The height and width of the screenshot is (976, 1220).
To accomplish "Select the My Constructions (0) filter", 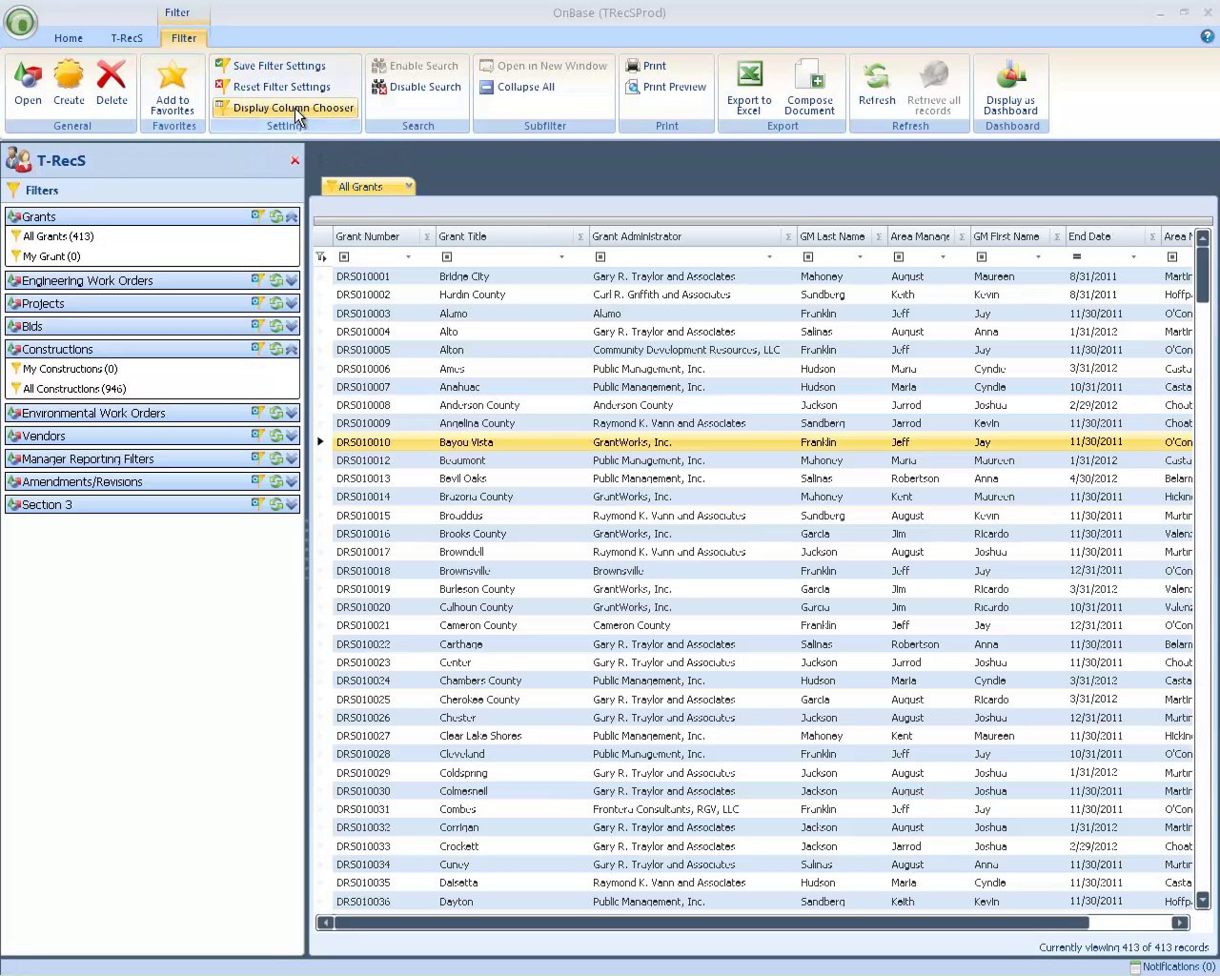I will 70,369.
